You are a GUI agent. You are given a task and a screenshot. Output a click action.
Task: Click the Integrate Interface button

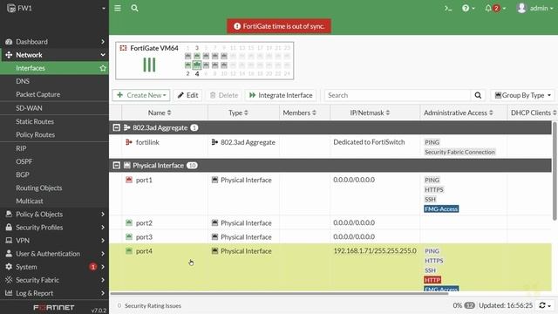(281, 95)
